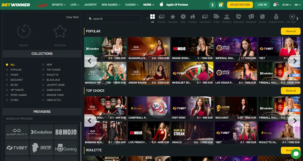Click the Search by provider field
303x161 pixels.
tap(42, 119)
